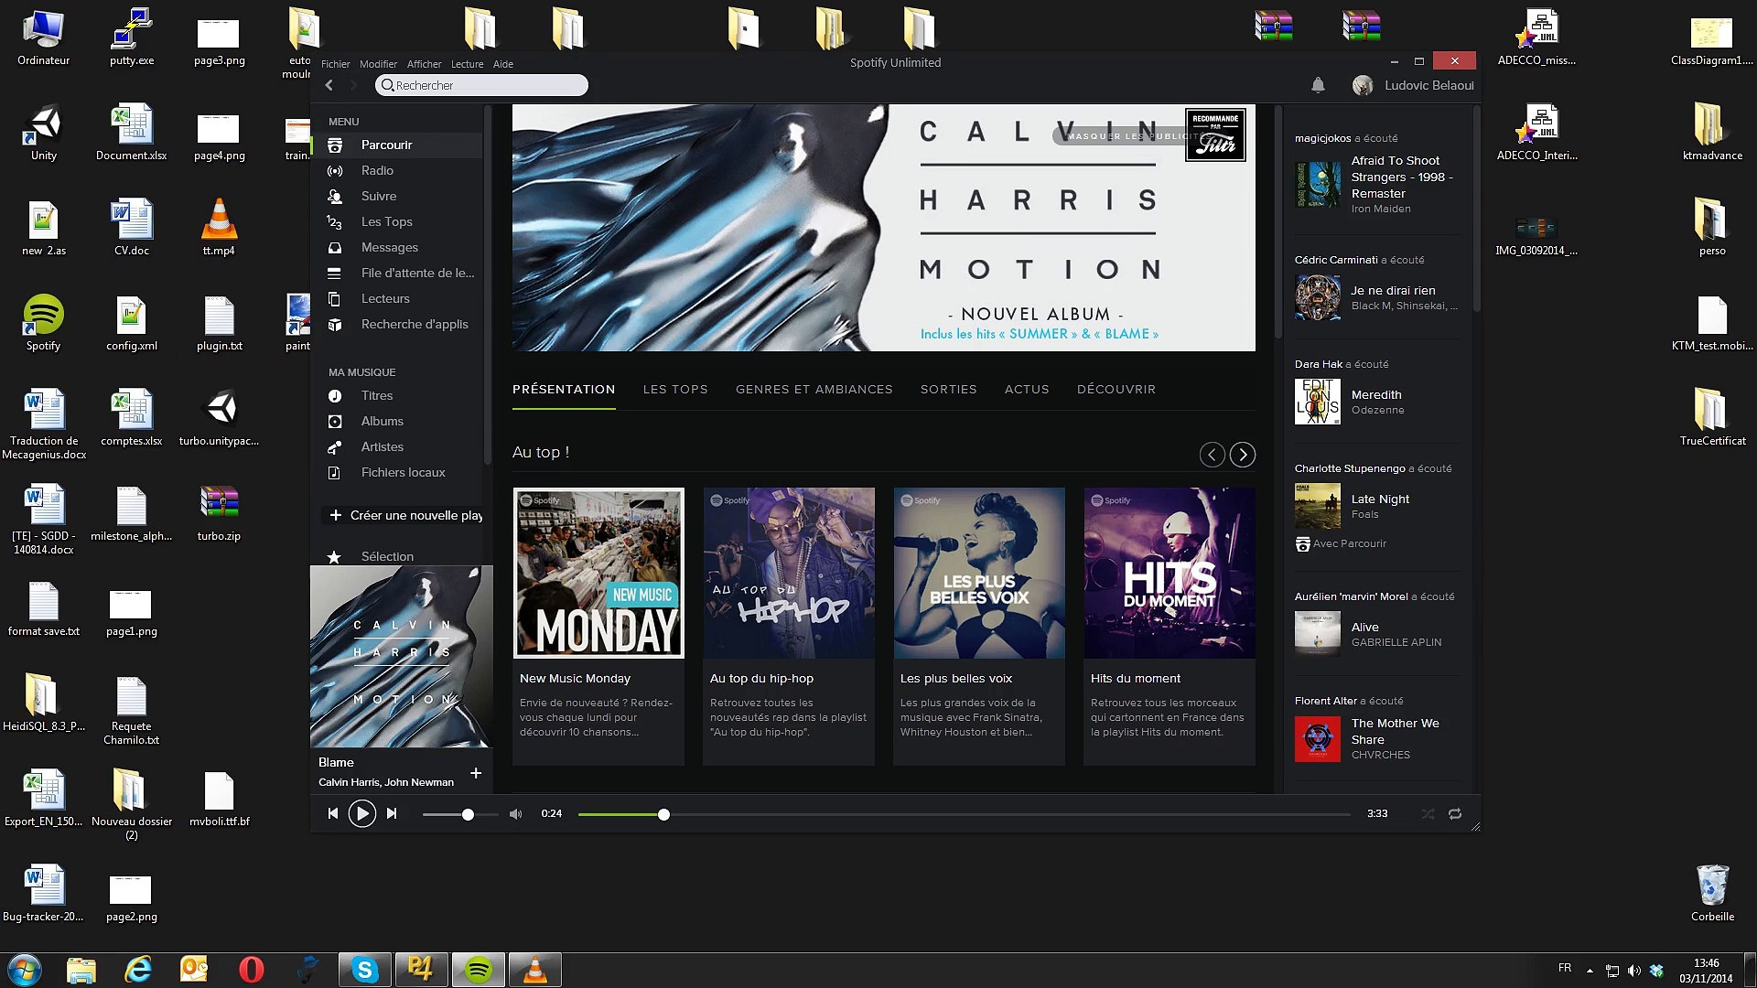The width and height of the screenshot is (1757, 988).
Task: Click Avec Parcourir under Late Night
Action: (x=1341, y=543)
